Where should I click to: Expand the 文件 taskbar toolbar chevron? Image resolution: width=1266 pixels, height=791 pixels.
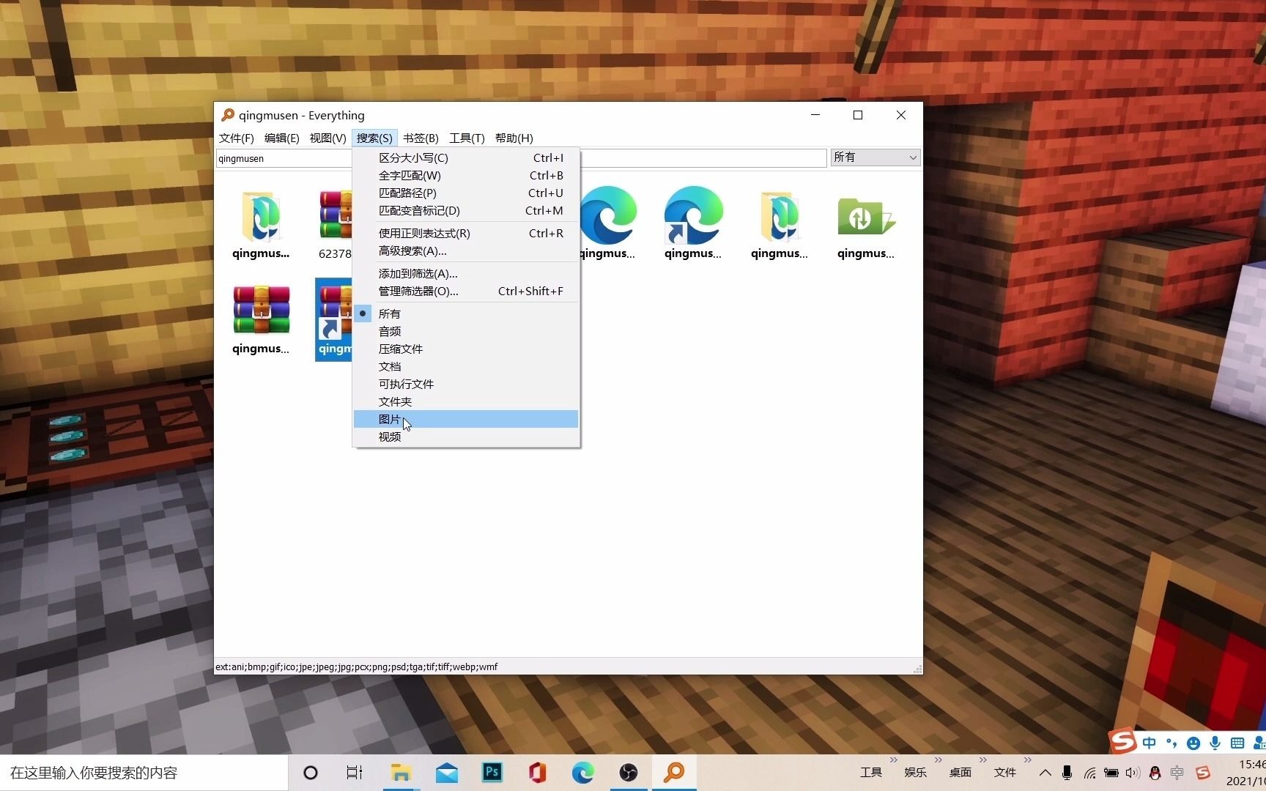tap(1027, 760)
